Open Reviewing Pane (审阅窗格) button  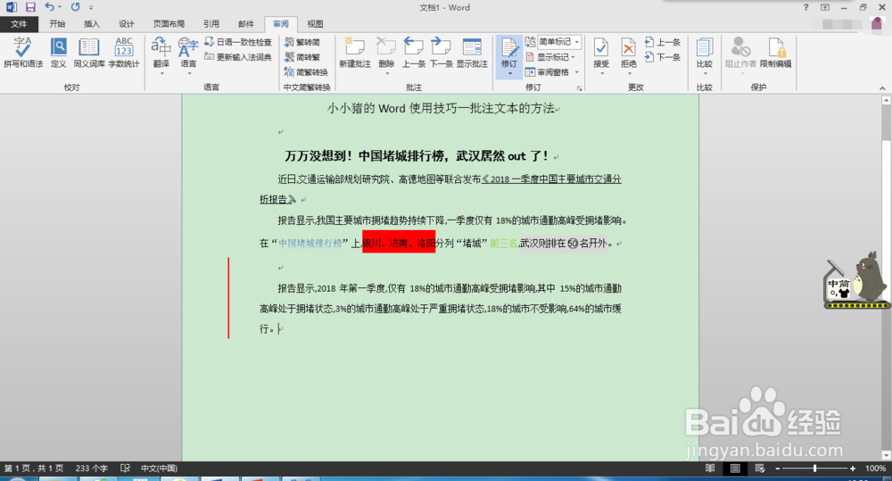[548, 72]
